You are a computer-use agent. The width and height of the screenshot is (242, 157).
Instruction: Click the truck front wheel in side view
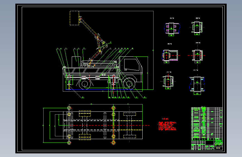click(x=129, y=84)
